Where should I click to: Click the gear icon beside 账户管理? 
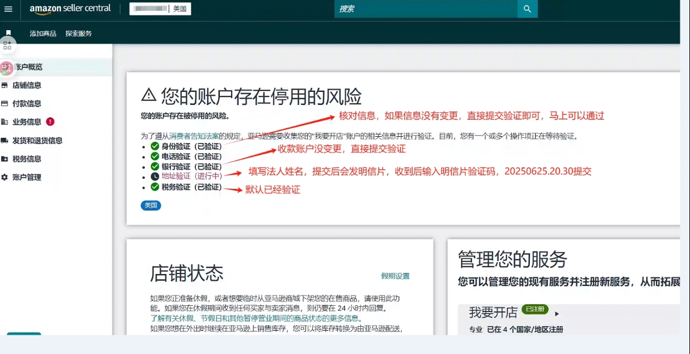click(x=5, y=178)
